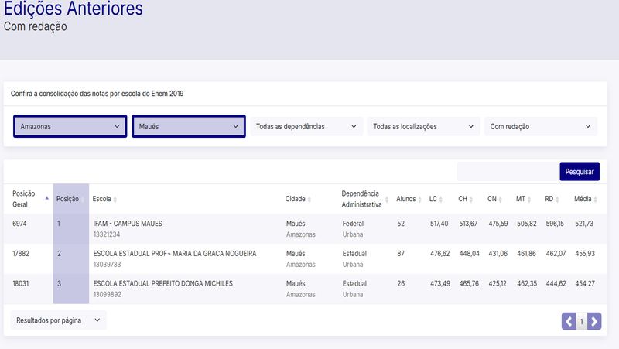Open IFAM - CAMPUS MAUES school row

pyautogui.click(x=127, y=224)
